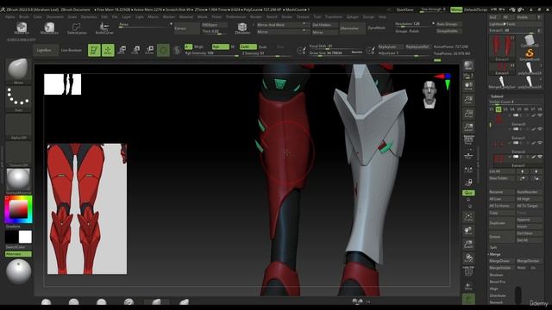The width and height of the screenshot is (552, 310).
Task: Select the Cylinder3D tool thumbnail
Action: coord(529,41)
